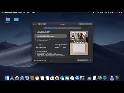Click System Preferences gear in Dock

tap(82, 78)
